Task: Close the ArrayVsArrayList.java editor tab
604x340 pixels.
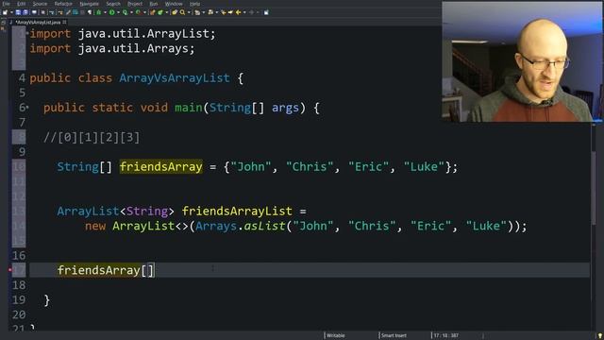Action: [x=64, y=23]
